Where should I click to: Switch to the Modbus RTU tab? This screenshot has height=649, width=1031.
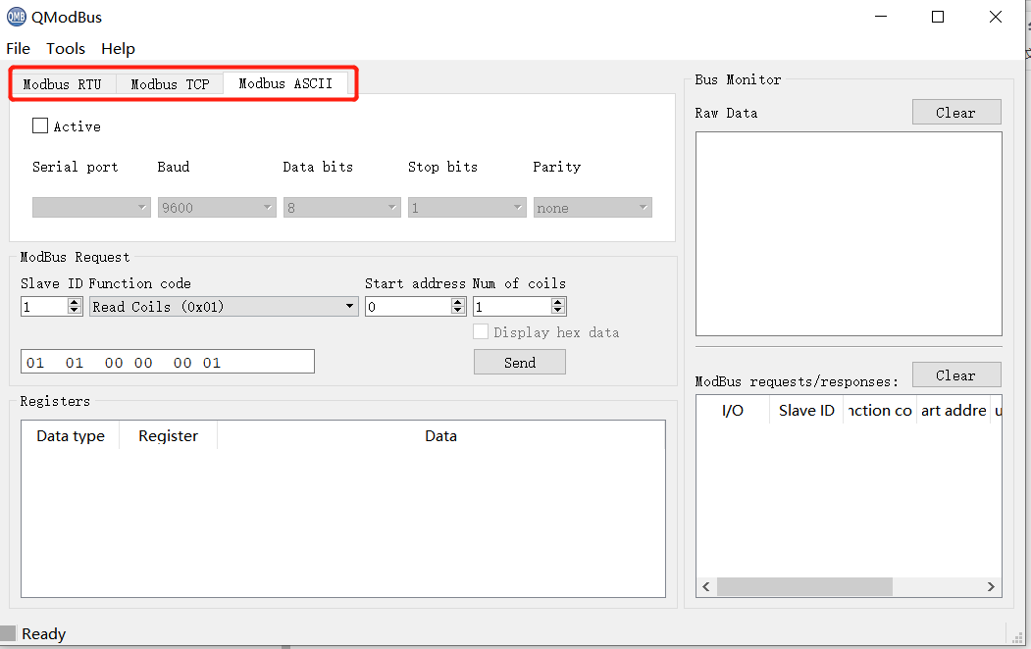(63, 83)
